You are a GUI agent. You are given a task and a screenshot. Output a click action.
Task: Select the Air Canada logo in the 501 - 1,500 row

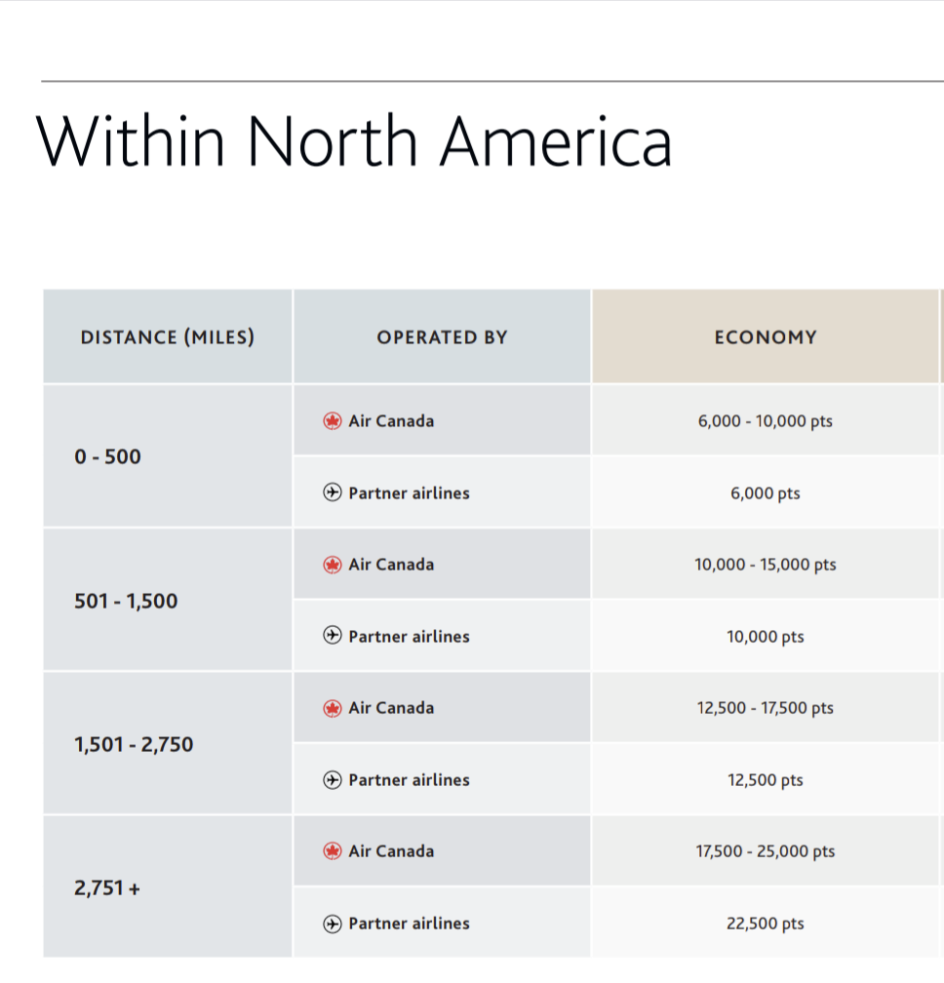333,565
